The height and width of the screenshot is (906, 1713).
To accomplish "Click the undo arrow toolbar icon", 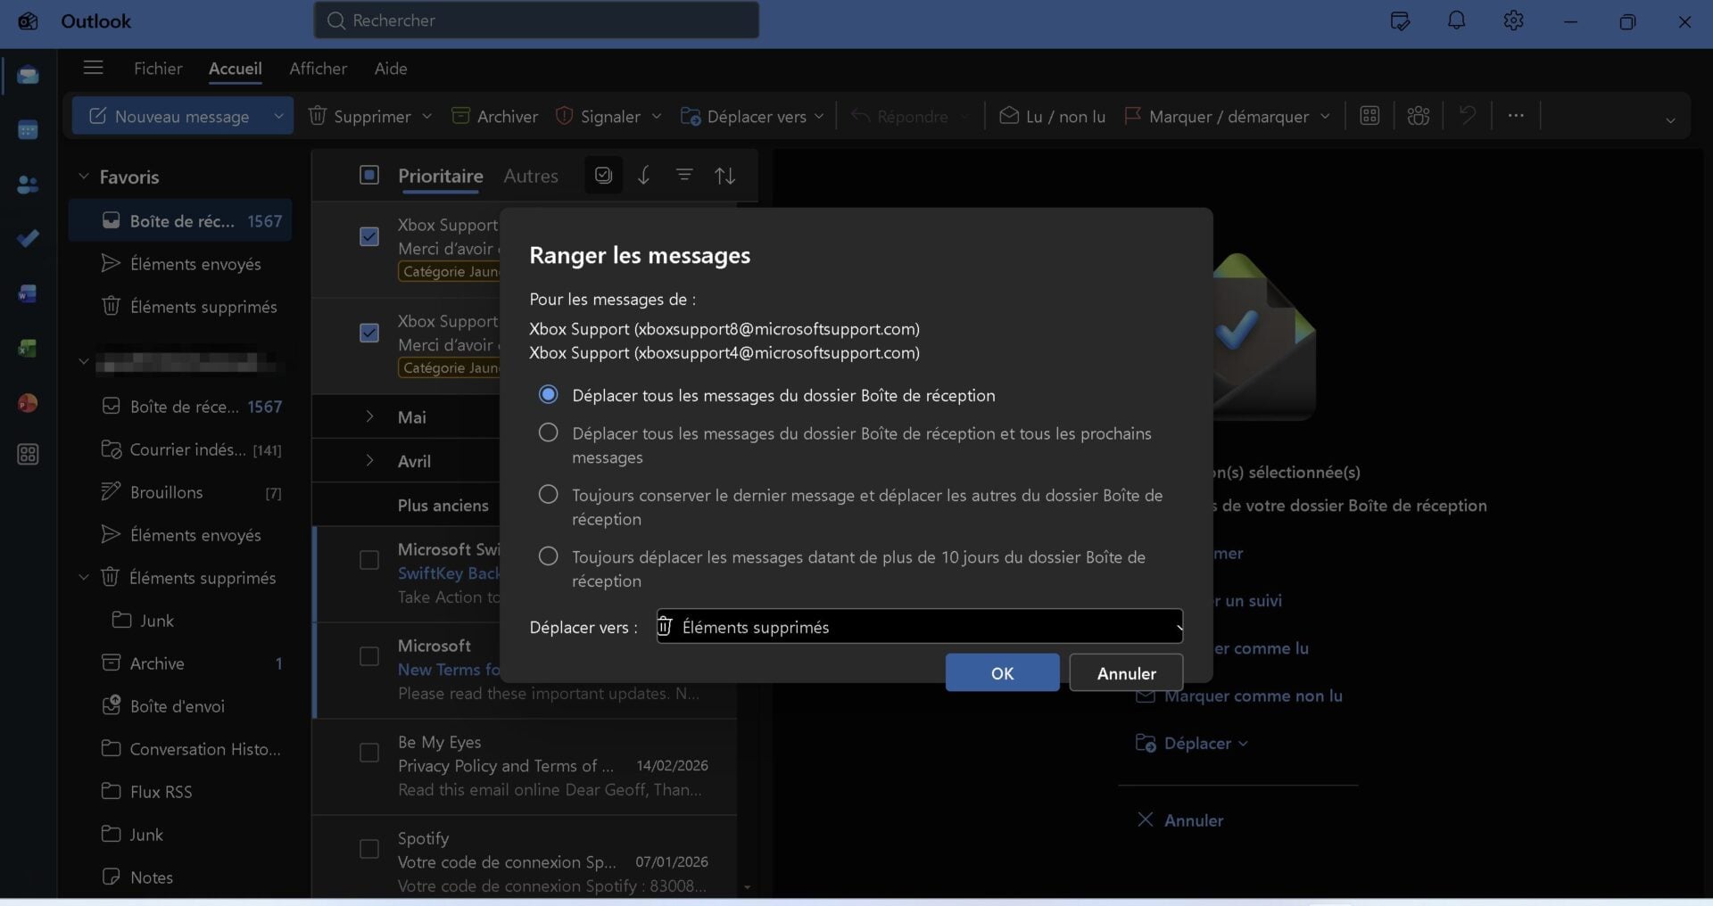I will (x=1467, y=116).
